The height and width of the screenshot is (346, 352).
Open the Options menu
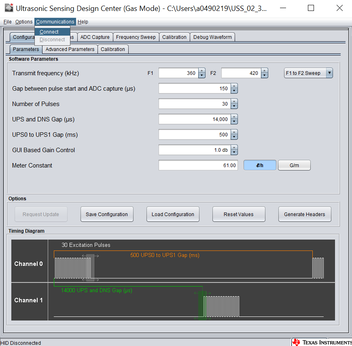pyautogui.click(x=24, y=22)
